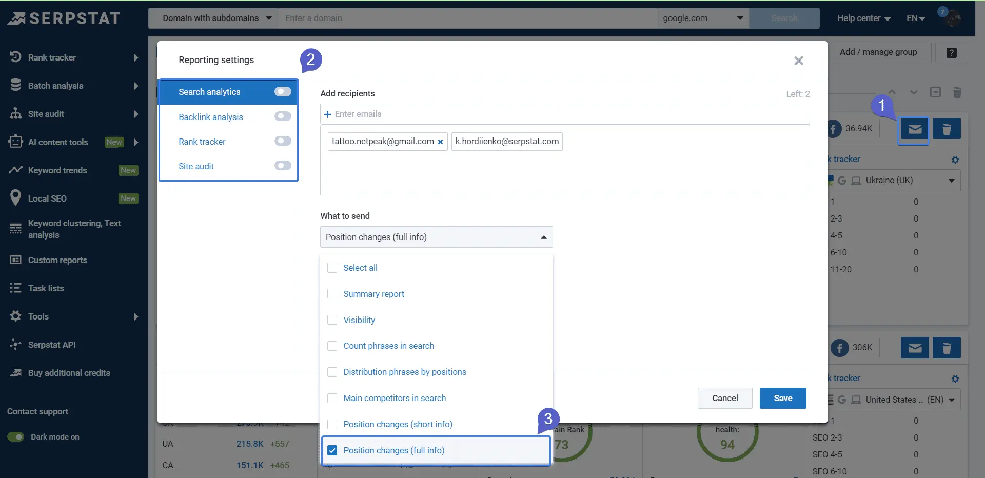Screen dimensions: 985x478
Task: Click the question mark help icon
Action: 951,52
